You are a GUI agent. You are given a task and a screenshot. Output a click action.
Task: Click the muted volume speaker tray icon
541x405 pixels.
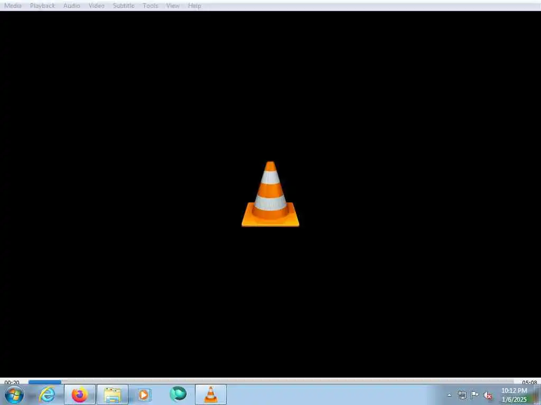(488, 396)
